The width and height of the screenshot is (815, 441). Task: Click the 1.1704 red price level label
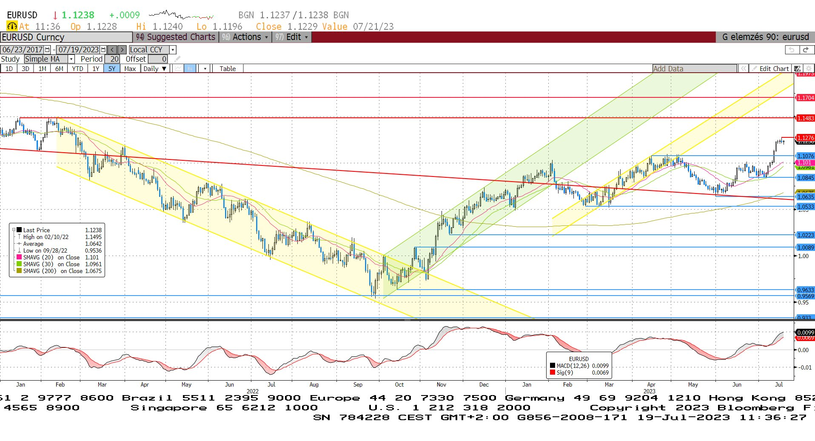(805, 98)
